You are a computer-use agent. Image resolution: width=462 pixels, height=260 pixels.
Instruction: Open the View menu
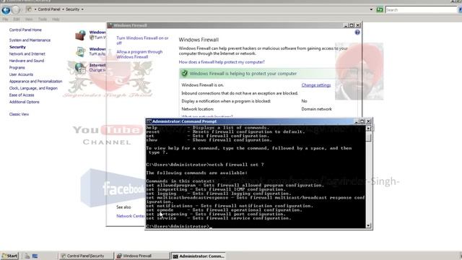tap(29, 19)
